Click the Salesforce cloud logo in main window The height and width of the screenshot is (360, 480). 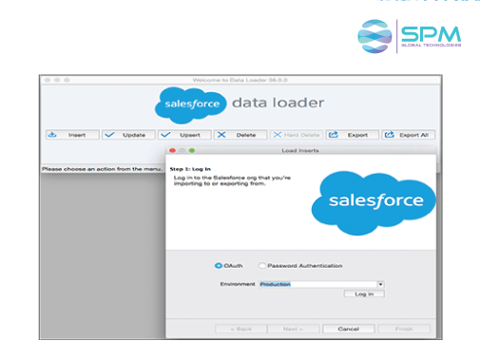point(191,105)
